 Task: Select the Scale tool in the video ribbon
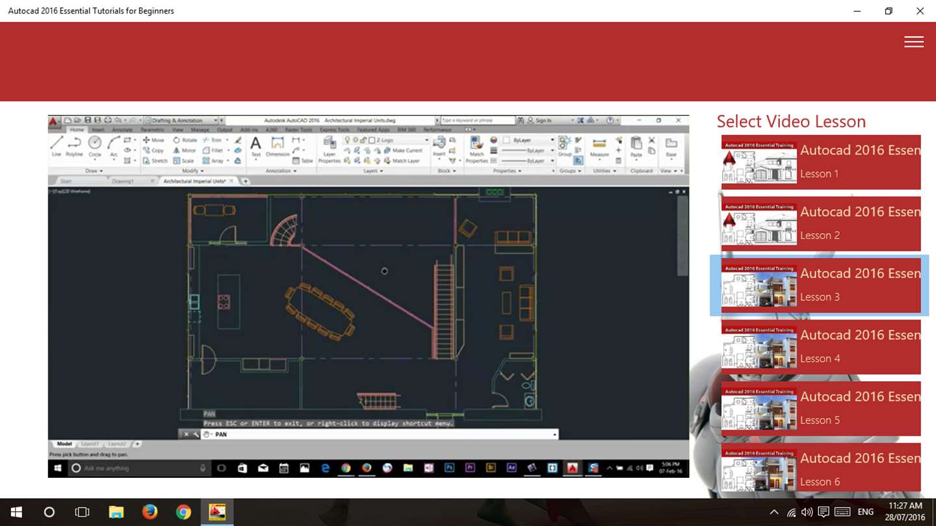click(x=183, y=161)
